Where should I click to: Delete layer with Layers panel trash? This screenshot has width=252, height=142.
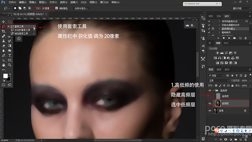[246, 139]
